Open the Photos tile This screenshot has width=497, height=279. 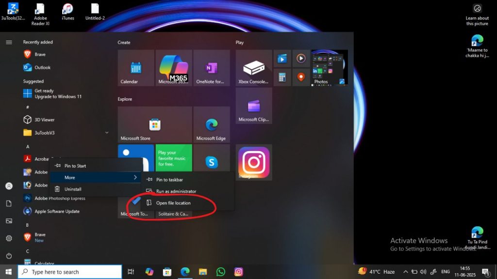pyautogui.click(x=330, y=68)
